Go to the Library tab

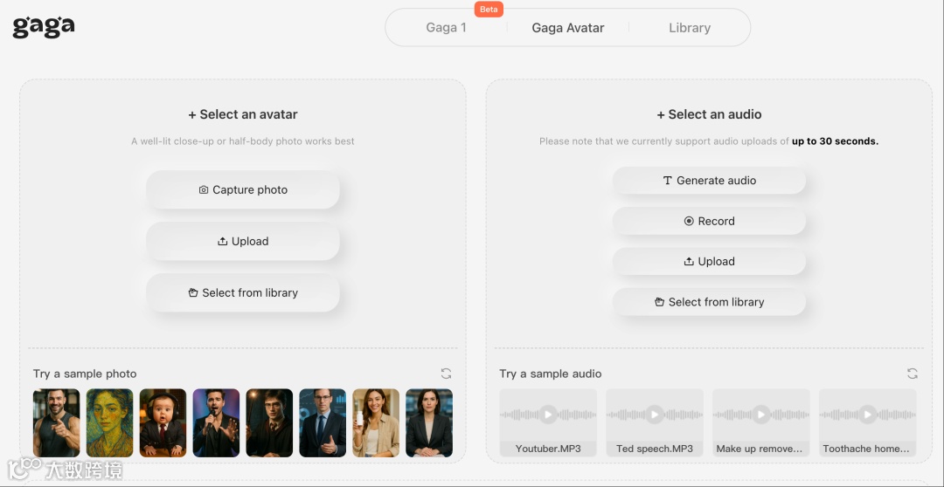690,28
